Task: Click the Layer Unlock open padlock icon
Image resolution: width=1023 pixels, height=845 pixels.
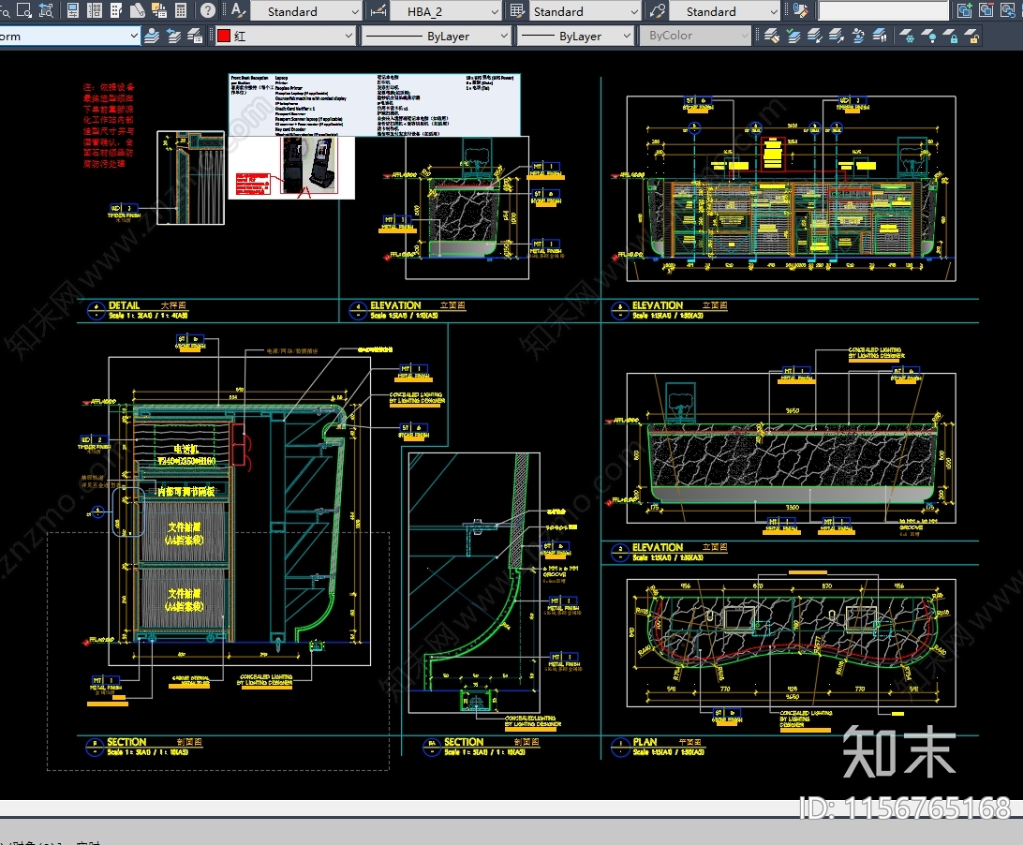Action: (x=972, y=37)
